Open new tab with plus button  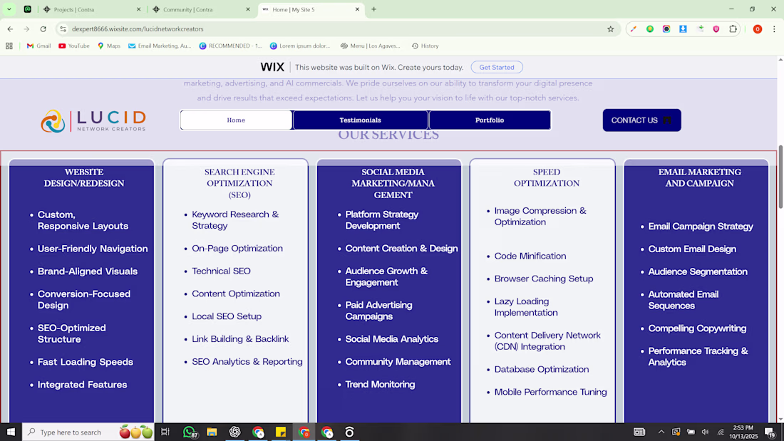click(x=373, y=9)
